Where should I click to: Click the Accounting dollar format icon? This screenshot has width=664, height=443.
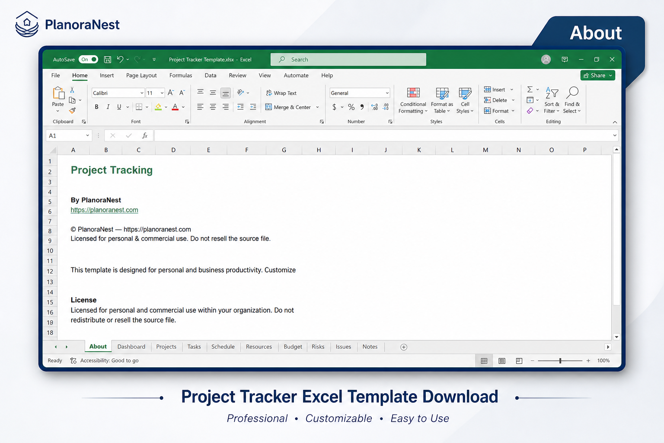[x=334, y=107]
